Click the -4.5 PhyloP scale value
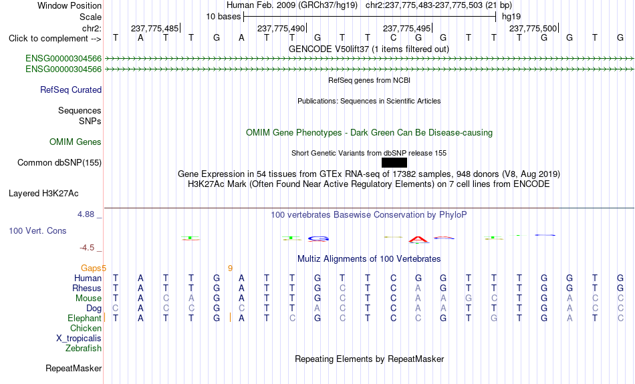Image resolution: width=635 pixels, height=384 pixels. pyautogui.click(x=87, y=248)
